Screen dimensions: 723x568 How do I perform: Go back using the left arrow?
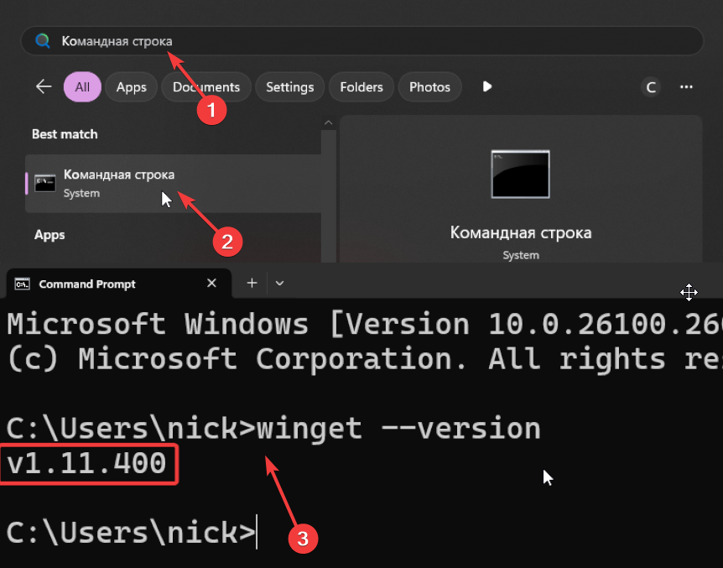(x=44, y=86)
